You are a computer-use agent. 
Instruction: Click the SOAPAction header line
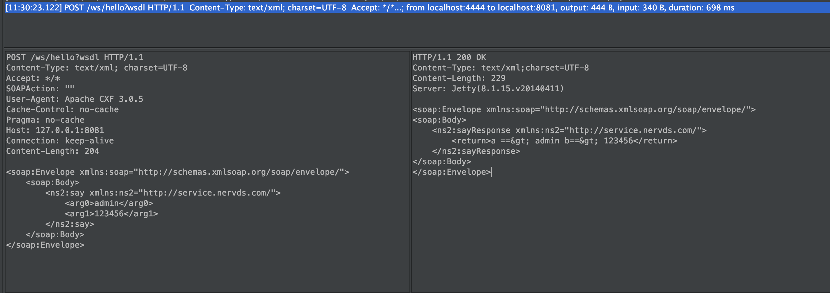(40, 89)
